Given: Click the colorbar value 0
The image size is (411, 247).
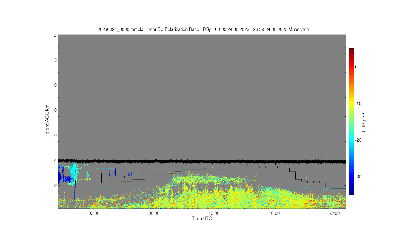Looking at the screenshot, I should point(356,67).
